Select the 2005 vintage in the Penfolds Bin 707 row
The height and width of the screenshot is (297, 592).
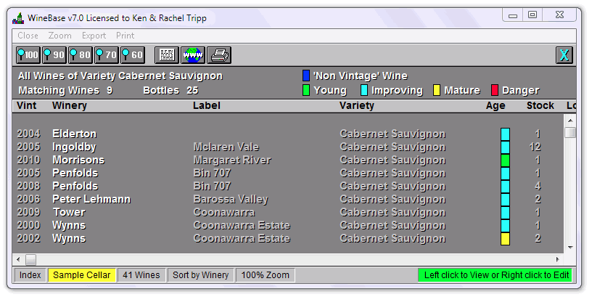point(29,173)
